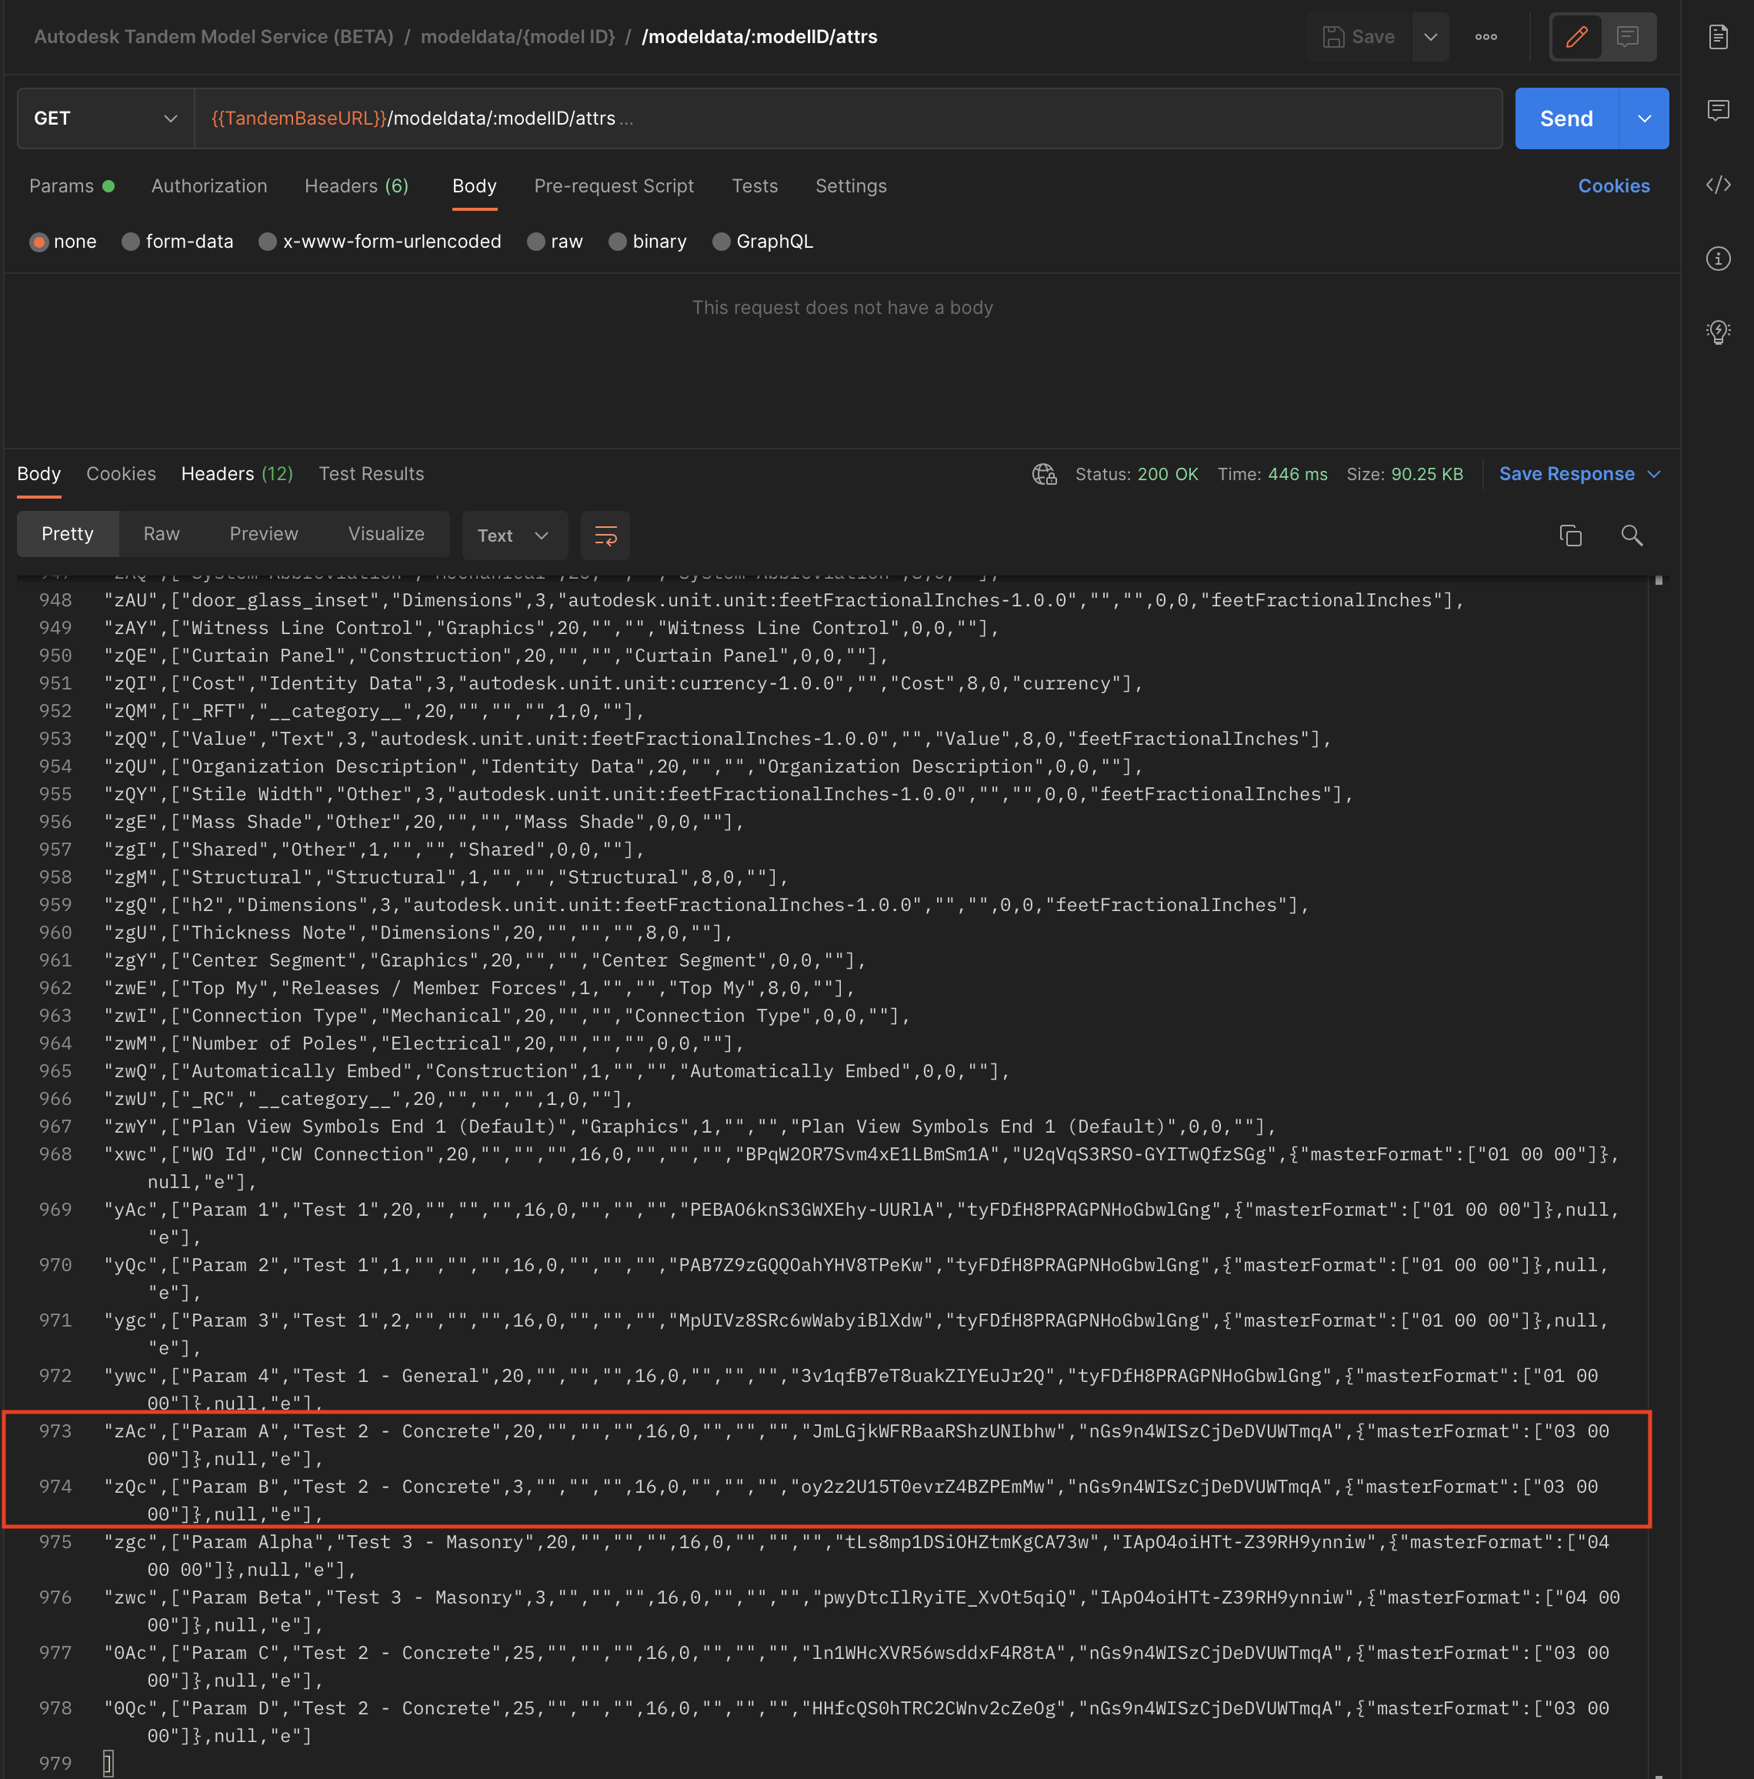1754x1779 pixels.
Task: Open the response Headers (12) tab
Action: (237, 474)
